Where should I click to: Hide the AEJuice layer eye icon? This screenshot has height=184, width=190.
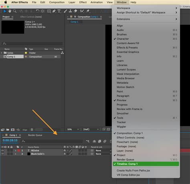point(2,150)
